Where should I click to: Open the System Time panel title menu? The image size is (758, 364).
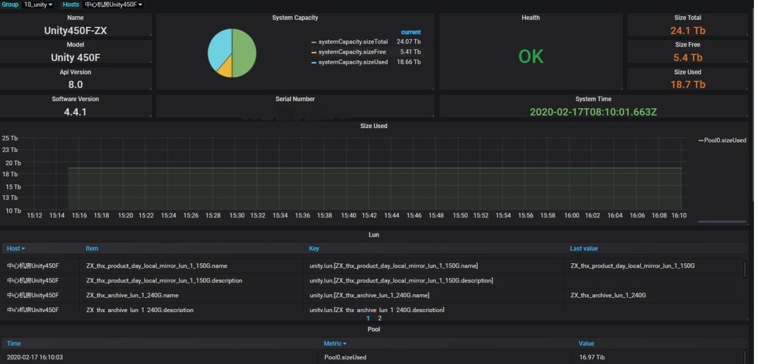(x=593, y=99)
